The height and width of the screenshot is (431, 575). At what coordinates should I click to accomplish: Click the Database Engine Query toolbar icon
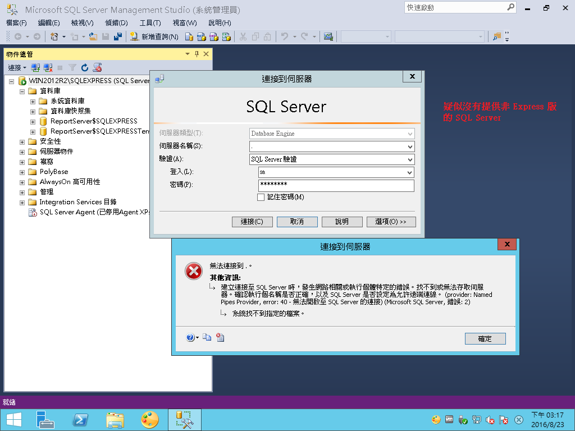pyautogui.click(x=189, y=36)
